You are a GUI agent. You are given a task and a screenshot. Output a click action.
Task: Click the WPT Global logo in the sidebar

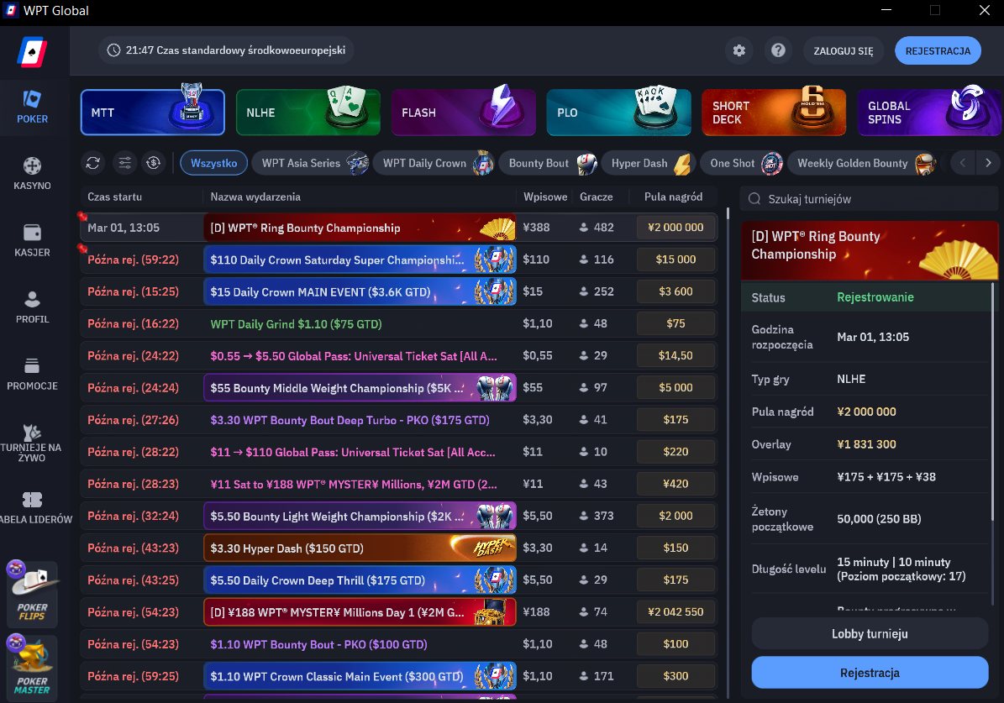pyautogui.click(x=32, y=52)
